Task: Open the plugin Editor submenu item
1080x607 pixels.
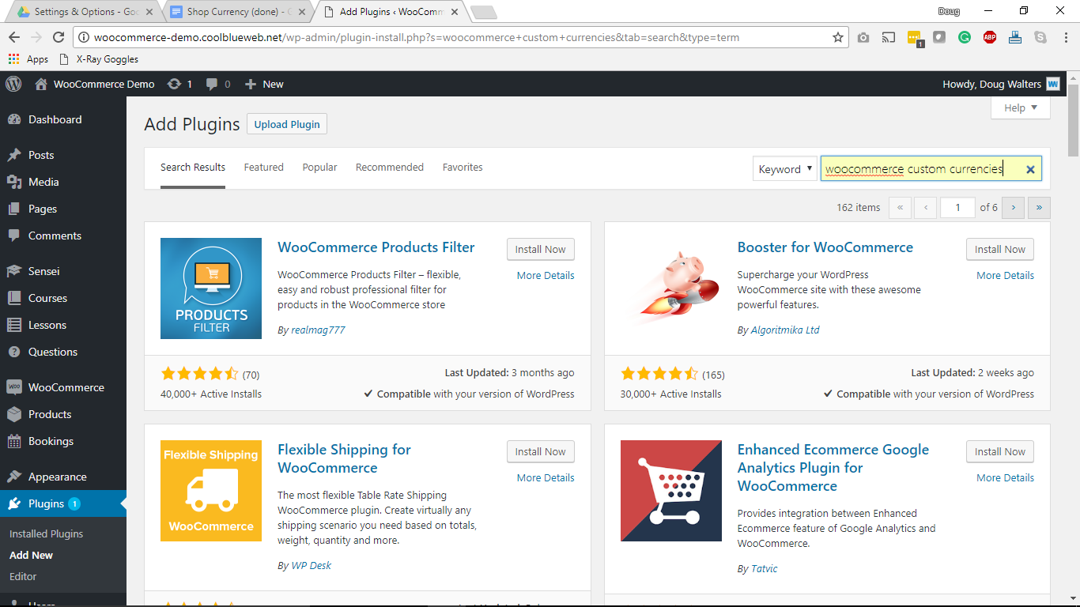Action: click(x=23, y=576)
